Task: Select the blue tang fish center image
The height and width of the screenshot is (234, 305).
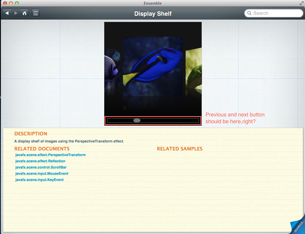Action: [153, 66]
